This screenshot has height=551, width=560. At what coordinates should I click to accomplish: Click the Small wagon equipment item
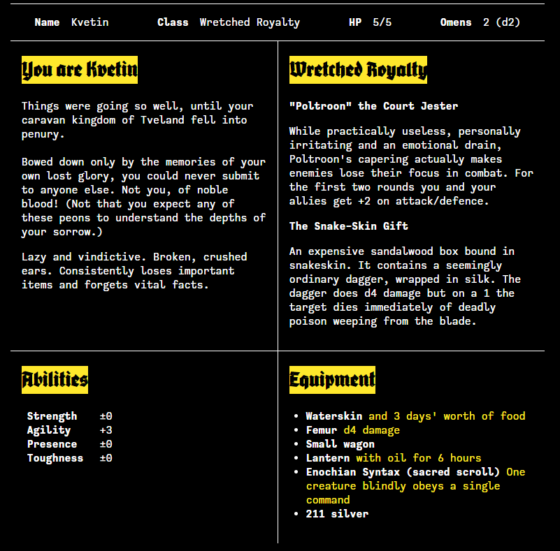click(340, 444)
